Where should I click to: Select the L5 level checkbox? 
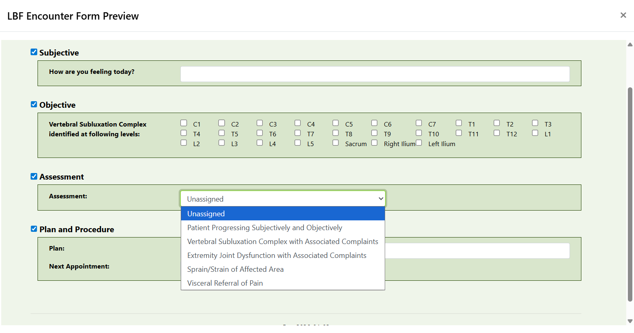pyautogui.click(x=297, y=143)
